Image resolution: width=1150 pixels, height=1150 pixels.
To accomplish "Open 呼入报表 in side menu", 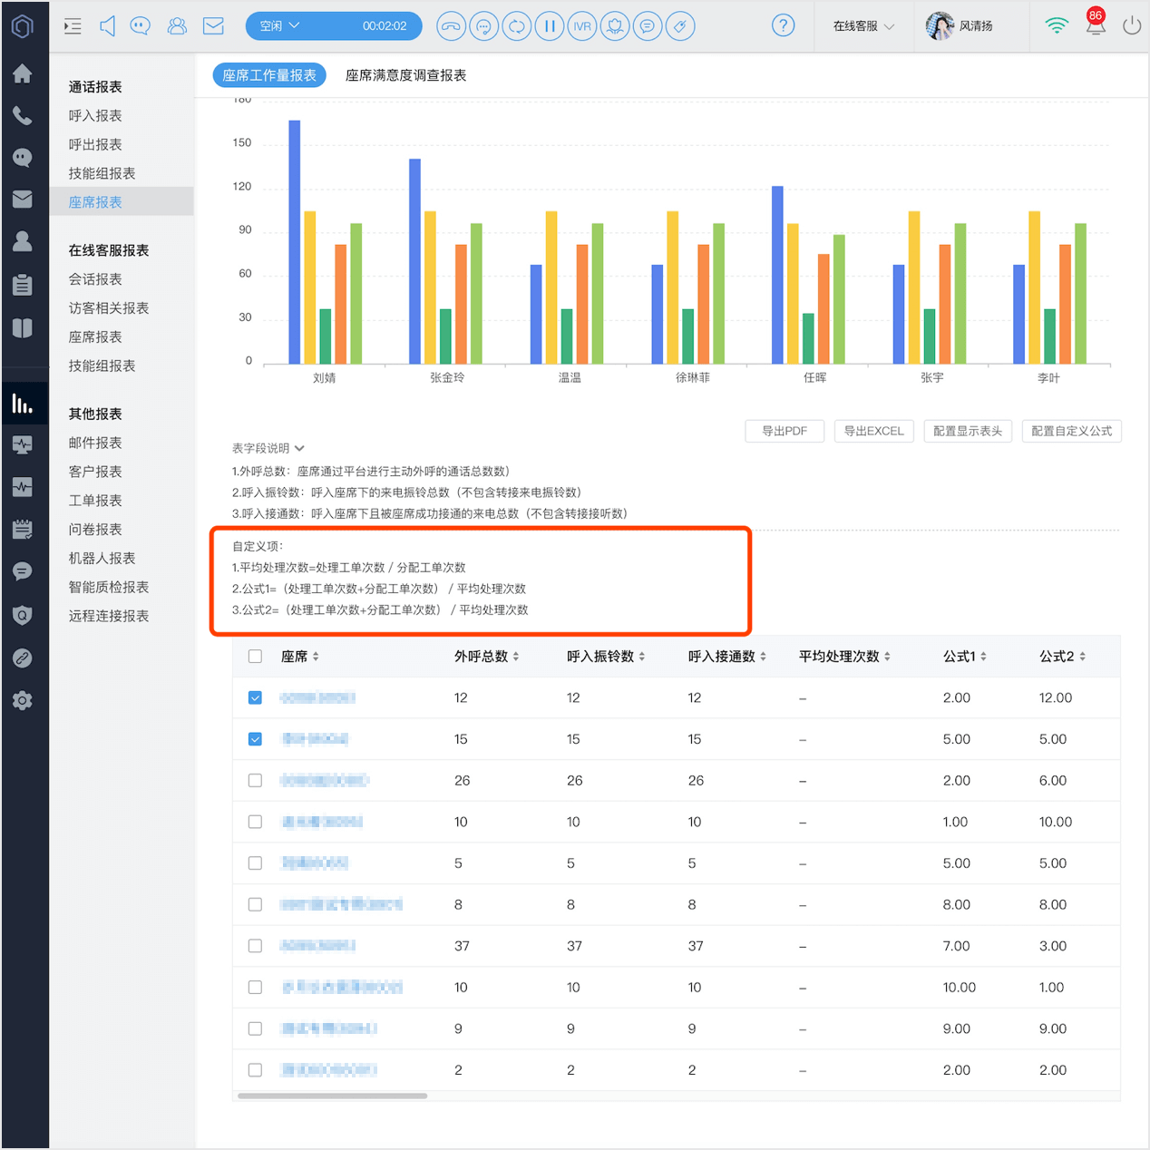I will point(95,116).
